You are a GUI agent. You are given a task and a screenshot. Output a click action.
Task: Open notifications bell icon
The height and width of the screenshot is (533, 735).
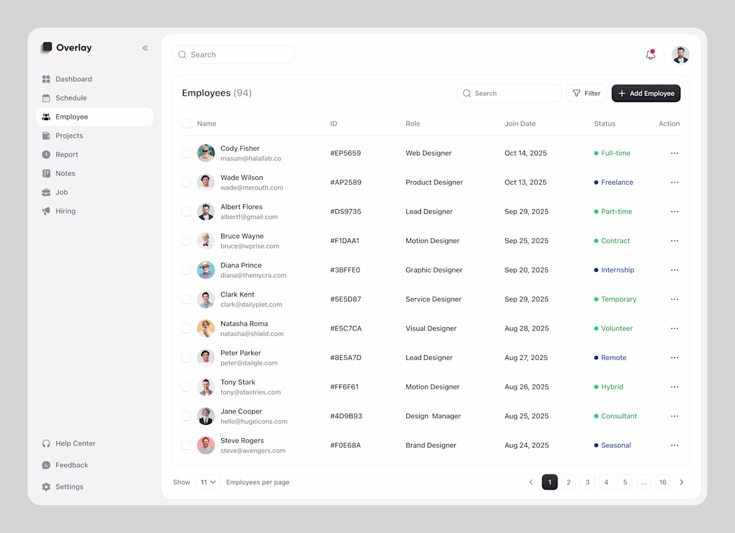(x=650, y=55)
